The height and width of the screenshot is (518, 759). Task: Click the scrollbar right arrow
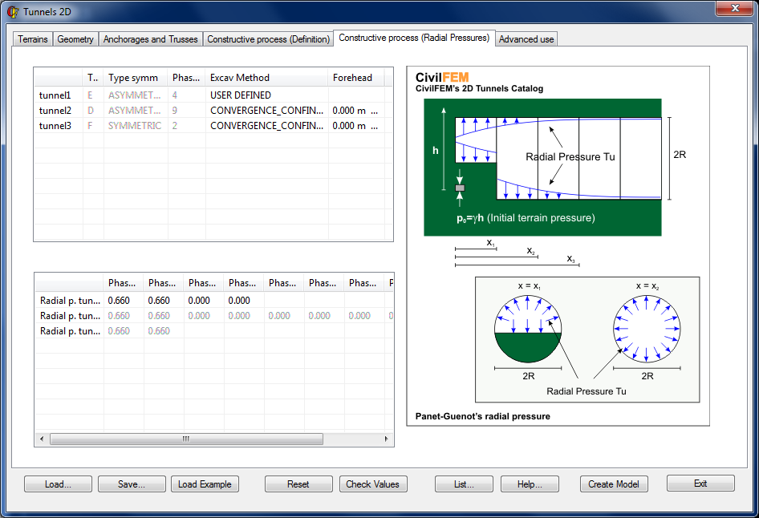[x=386, y=439]
